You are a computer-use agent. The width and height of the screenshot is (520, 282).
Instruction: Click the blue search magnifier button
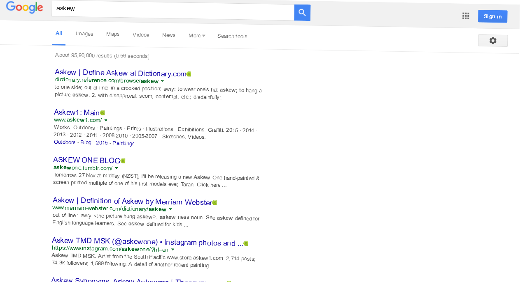[x=302, y=13]
